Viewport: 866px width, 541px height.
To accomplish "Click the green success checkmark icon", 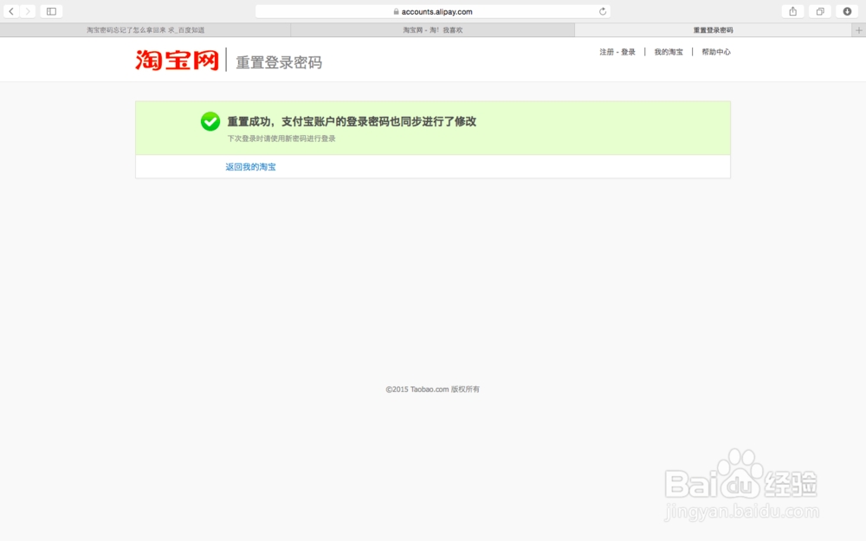I will (210, 122).
